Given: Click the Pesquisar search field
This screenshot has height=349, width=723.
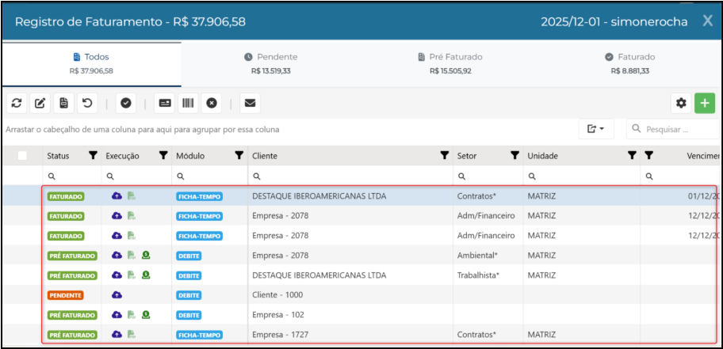Looking at the screenshot, I should point(674,129).
